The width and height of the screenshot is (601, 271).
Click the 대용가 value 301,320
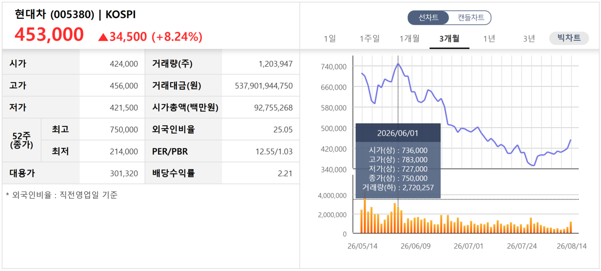click(124, 173)
